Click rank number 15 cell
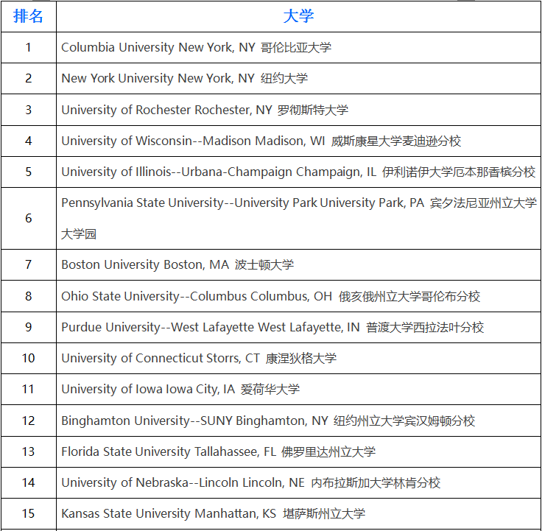The image size is (542, 531). pyautogui.click(x=28, y=514)
